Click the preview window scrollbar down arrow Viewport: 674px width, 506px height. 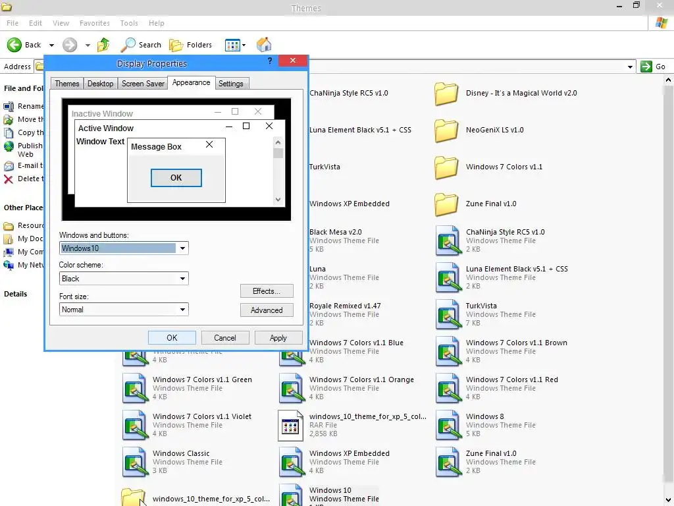278,199
